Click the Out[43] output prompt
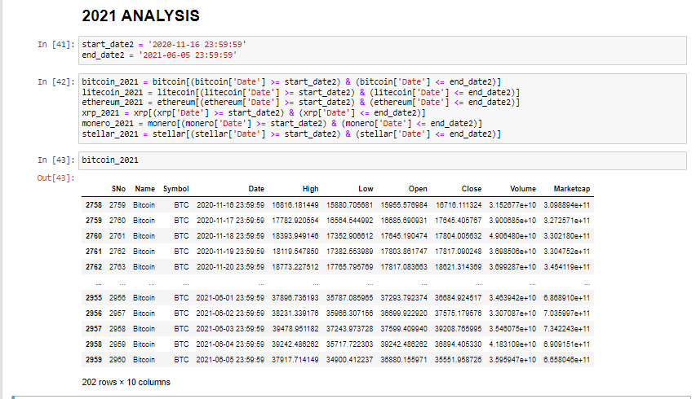The width and height of the screenshot is (696, 399). [x=56, y=178]
